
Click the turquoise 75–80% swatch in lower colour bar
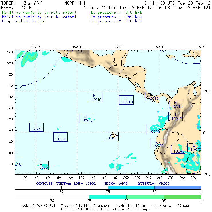pyautogui.click(x=108, y=197)
